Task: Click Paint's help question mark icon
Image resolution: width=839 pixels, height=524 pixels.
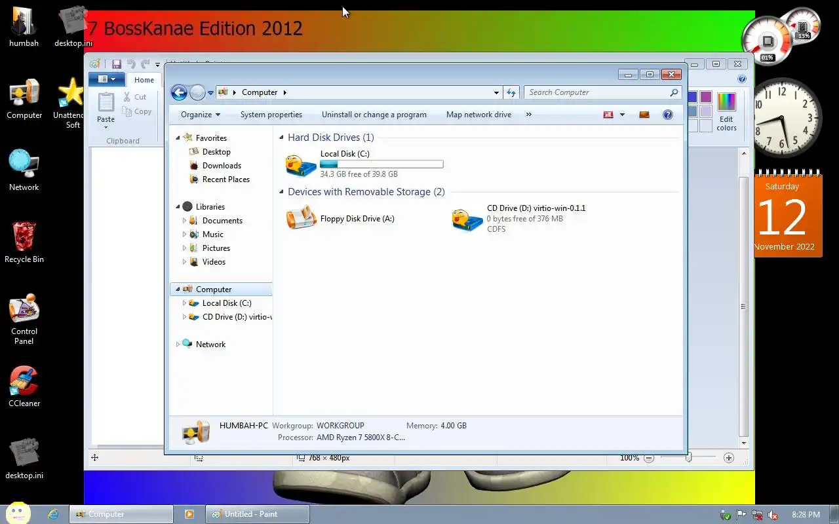Action: tap(742, 79)
